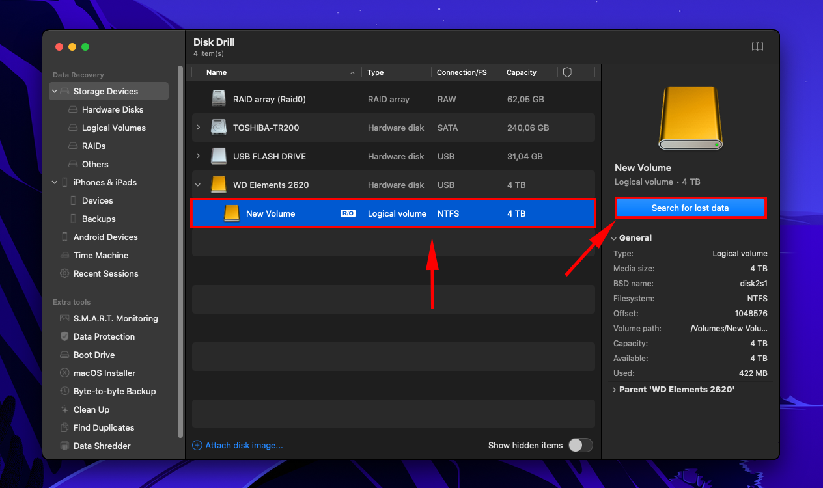Click large drive thumbnail in details
Viewport: 823px width, 488px height.
point(690,118)
